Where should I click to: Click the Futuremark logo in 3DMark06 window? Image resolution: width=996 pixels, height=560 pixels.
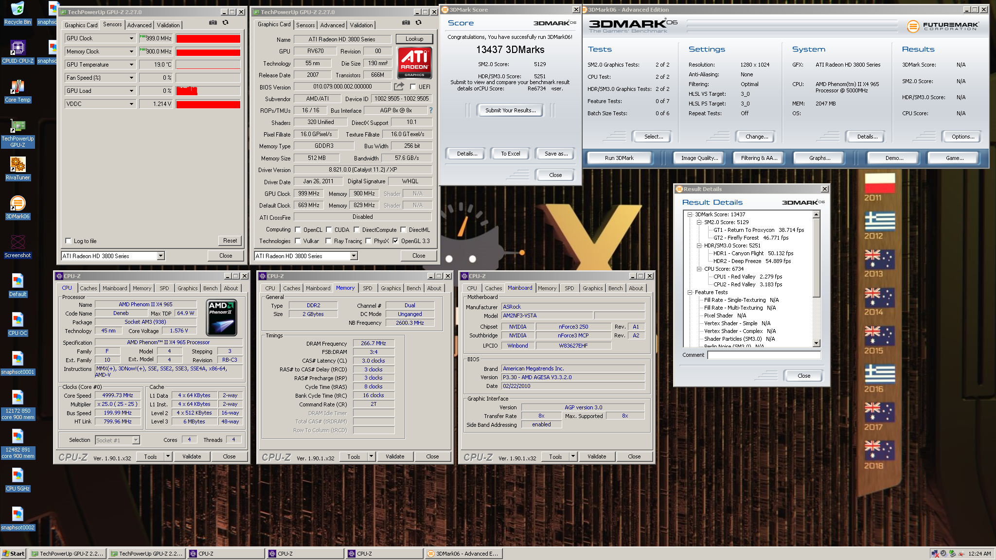point(943,26)
